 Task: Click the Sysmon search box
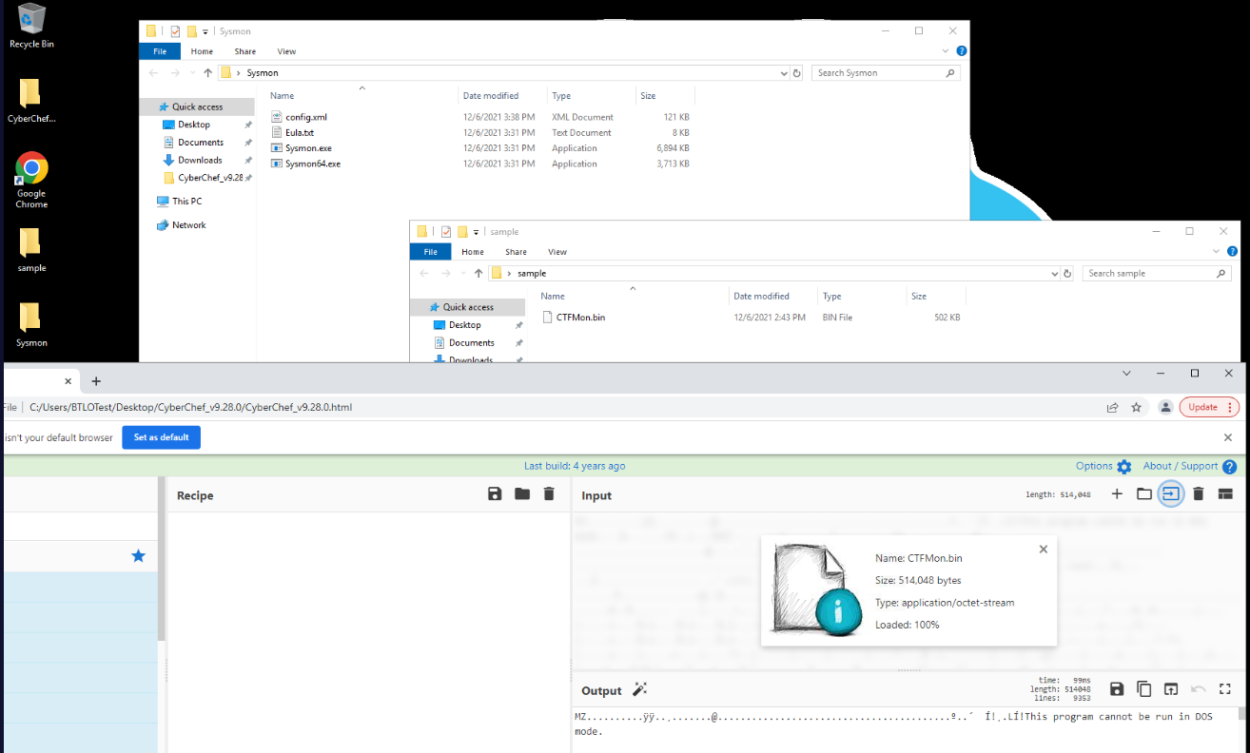(x=886, y=72)
